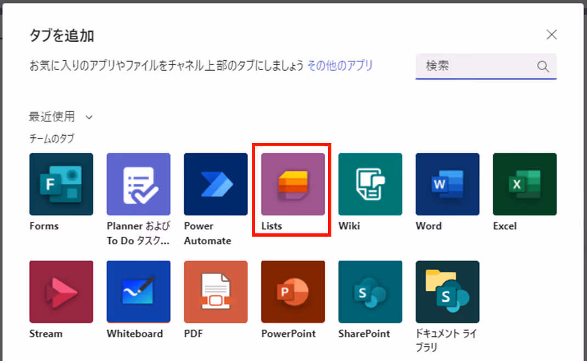
Task: Choose the Excel app icon
Action: coord(524,184)
